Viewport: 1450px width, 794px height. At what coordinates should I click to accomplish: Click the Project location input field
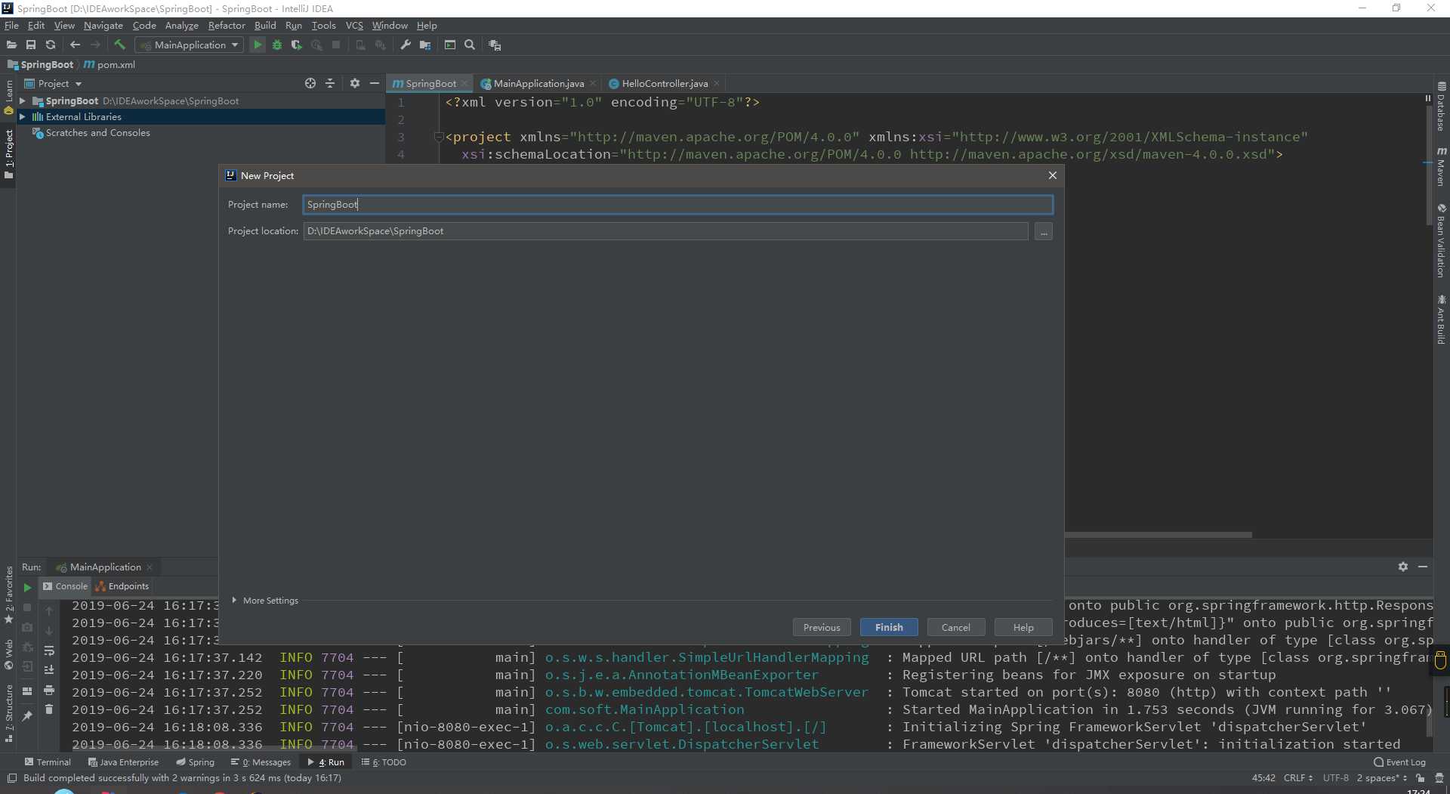click(x=665, y=231)
